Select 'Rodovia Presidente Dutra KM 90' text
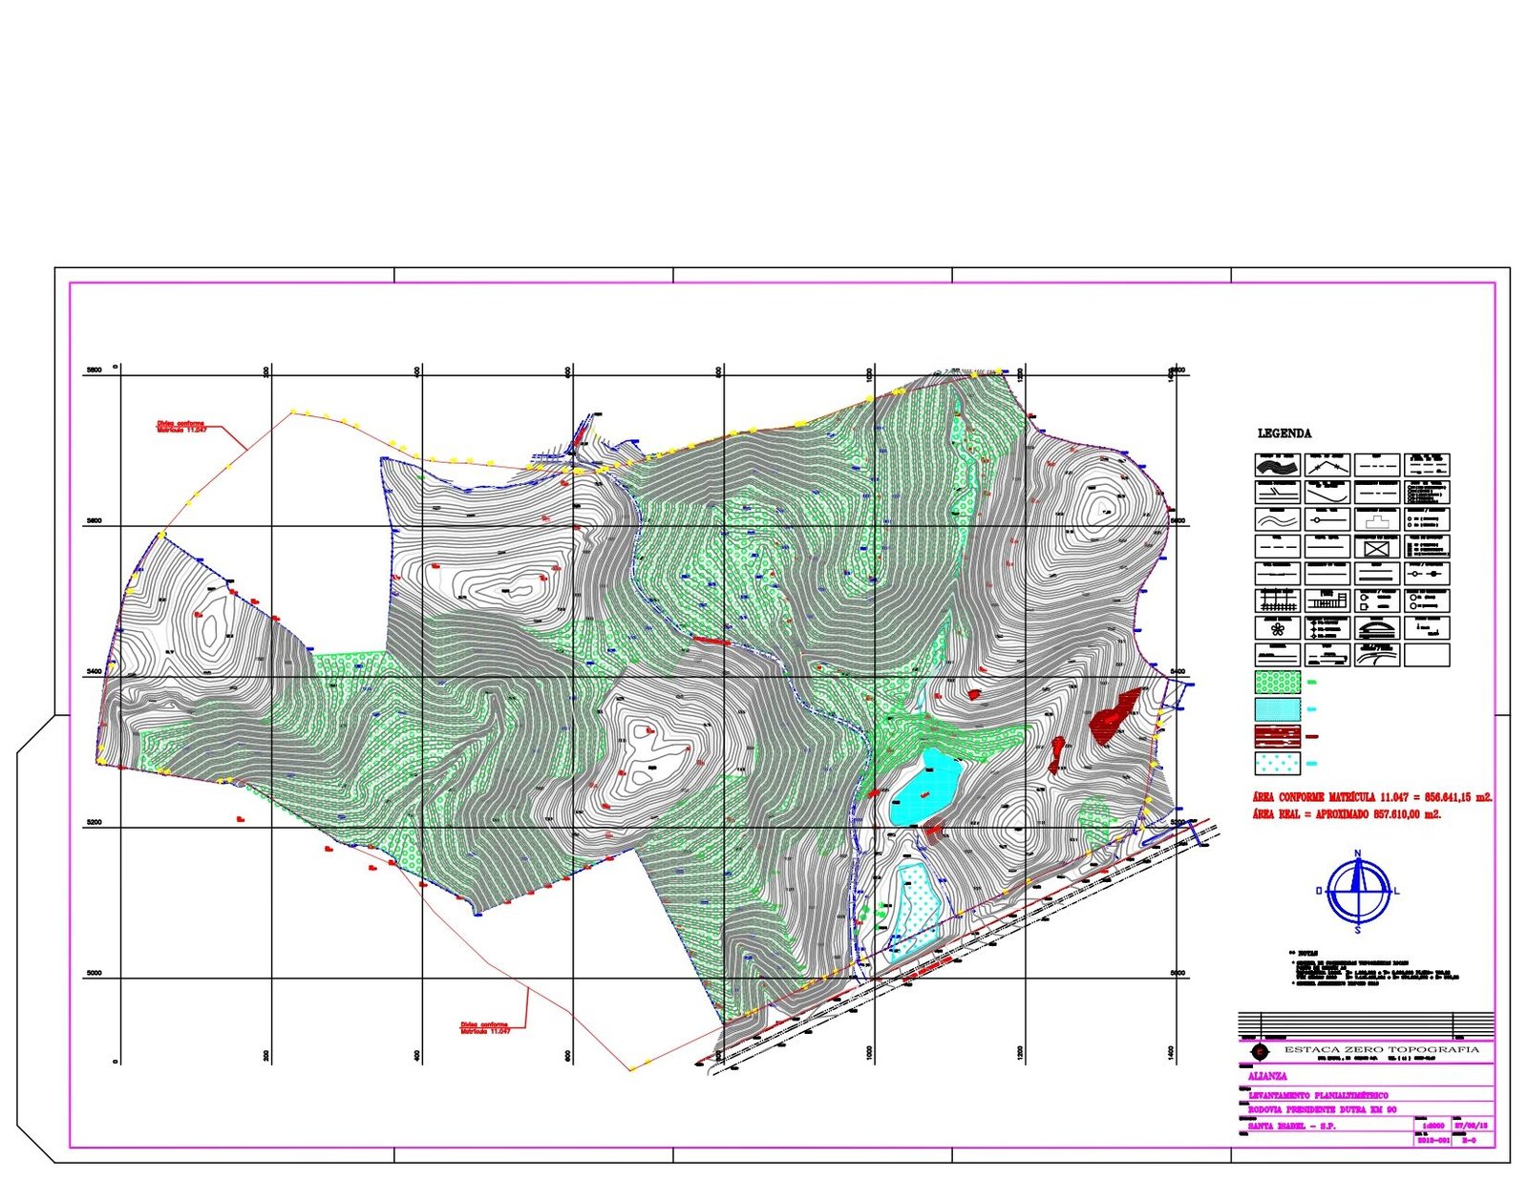The image size is (1528, 1180). [x=1323, y=1109]
